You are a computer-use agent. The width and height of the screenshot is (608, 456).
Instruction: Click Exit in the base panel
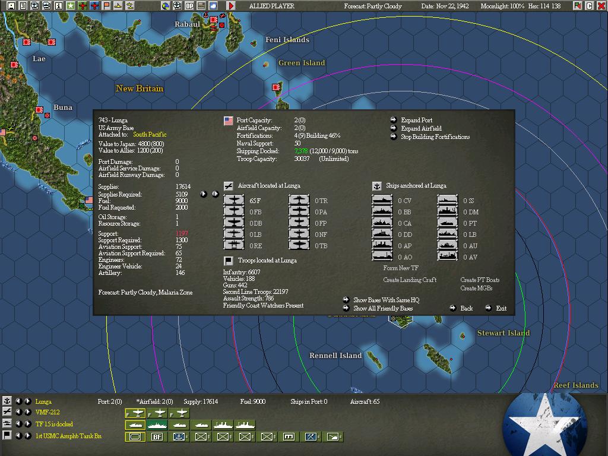pos(501,308)
